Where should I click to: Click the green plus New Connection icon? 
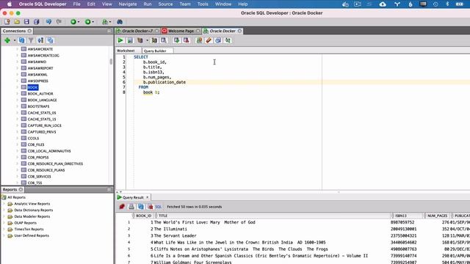point(7,40)
